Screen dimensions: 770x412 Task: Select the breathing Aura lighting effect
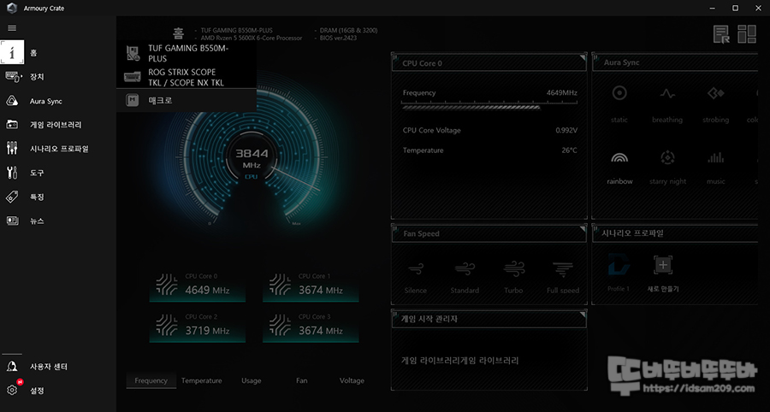tap(667, 105)
